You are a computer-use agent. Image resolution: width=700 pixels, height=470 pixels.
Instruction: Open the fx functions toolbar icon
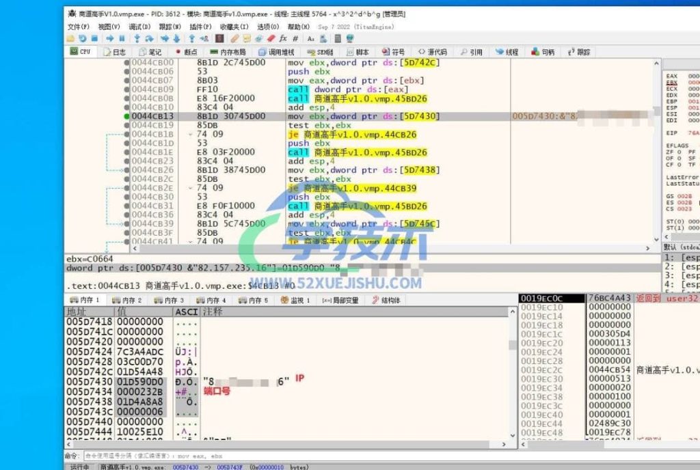(x=283, y=38)
